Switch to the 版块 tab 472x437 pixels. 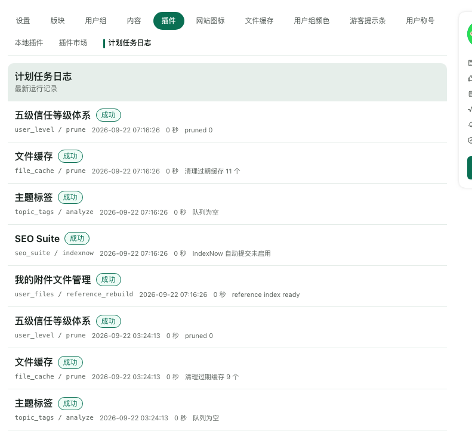[x=57, y=21]
